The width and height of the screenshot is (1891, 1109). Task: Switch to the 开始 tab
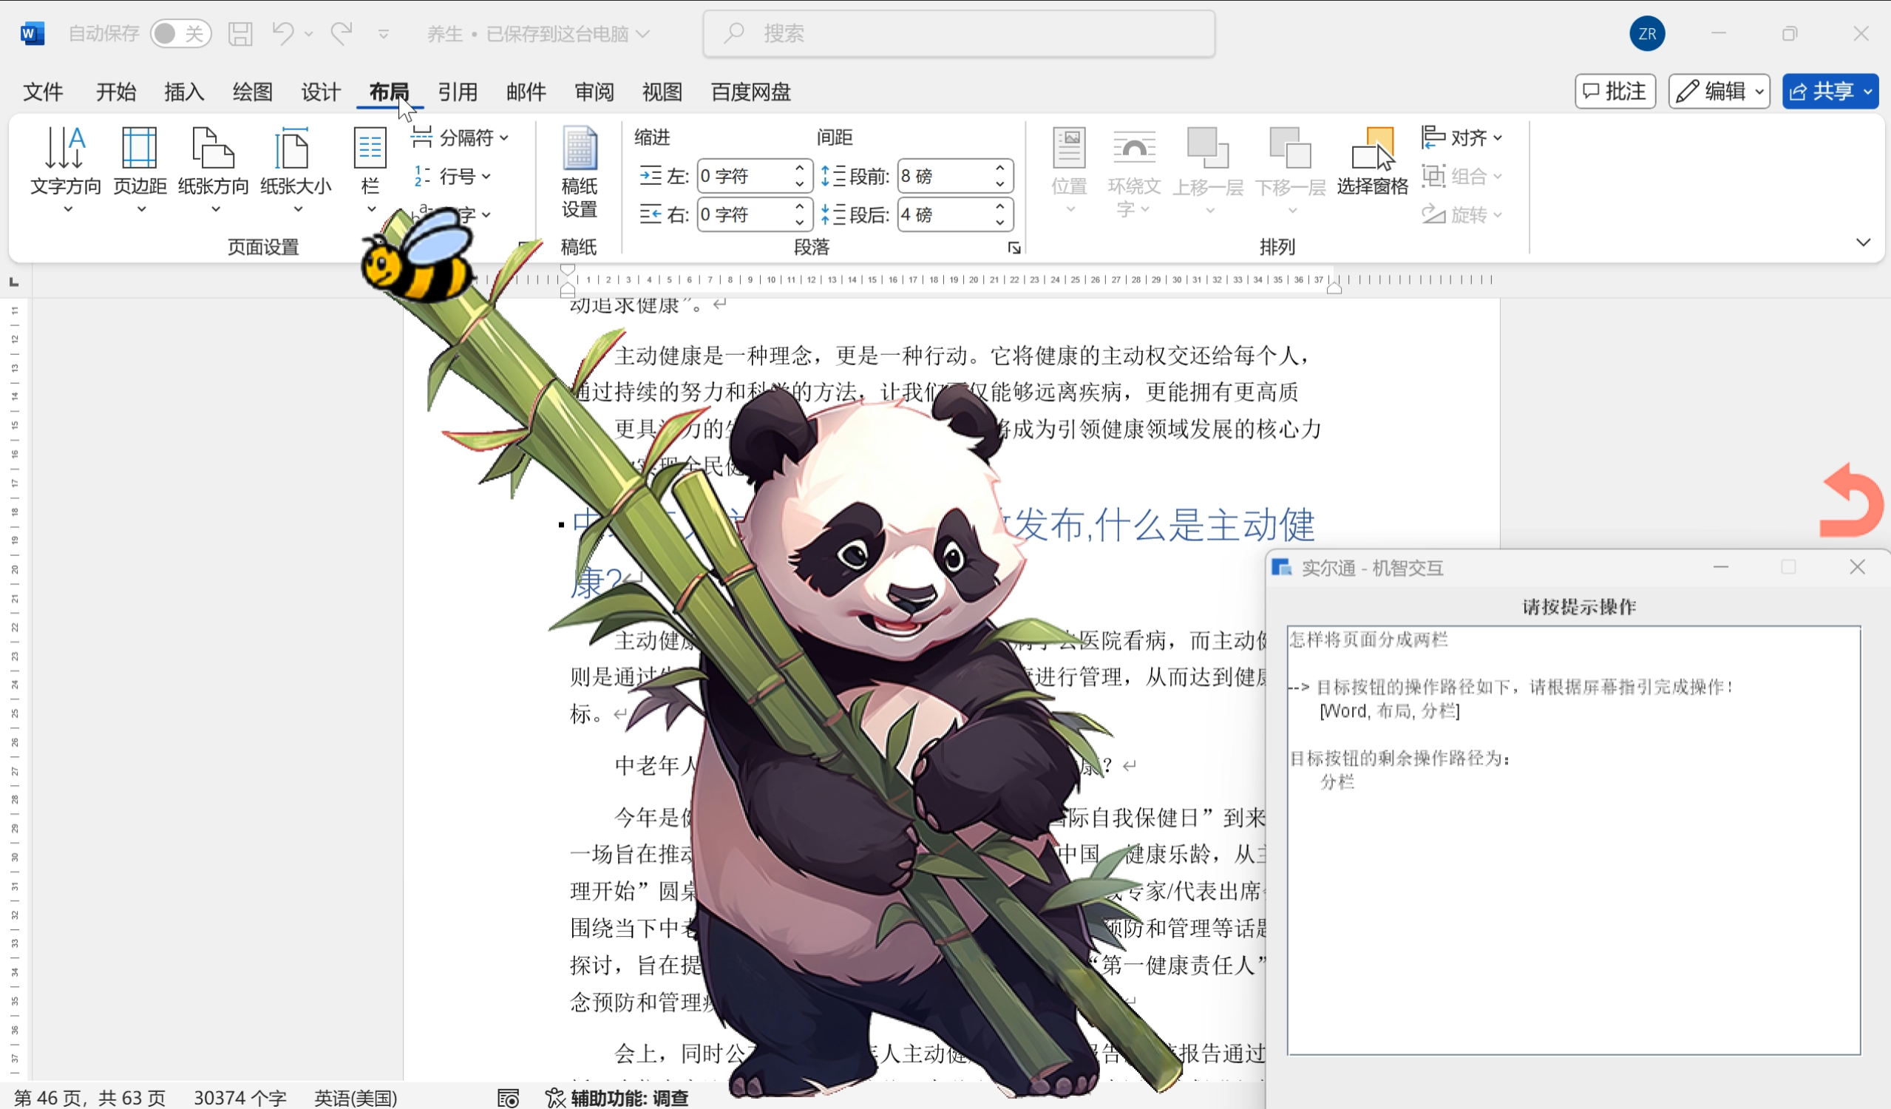(x=115, y=92)
